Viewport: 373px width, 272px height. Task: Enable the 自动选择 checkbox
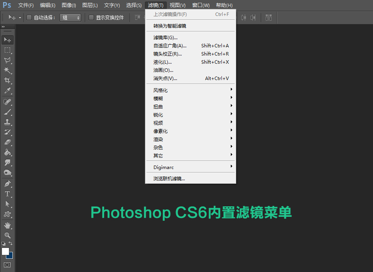(29, 17)
